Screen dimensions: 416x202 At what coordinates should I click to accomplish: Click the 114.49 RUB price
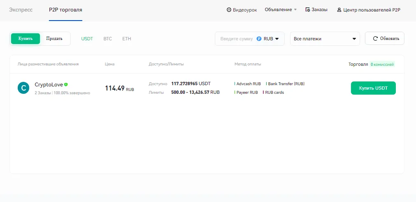point(120,88)
